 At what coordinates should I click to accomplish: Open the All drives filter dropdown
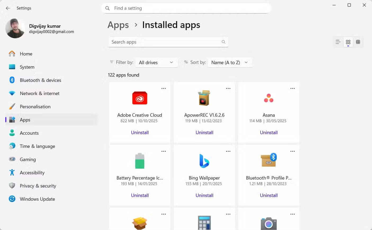(156, 62)
